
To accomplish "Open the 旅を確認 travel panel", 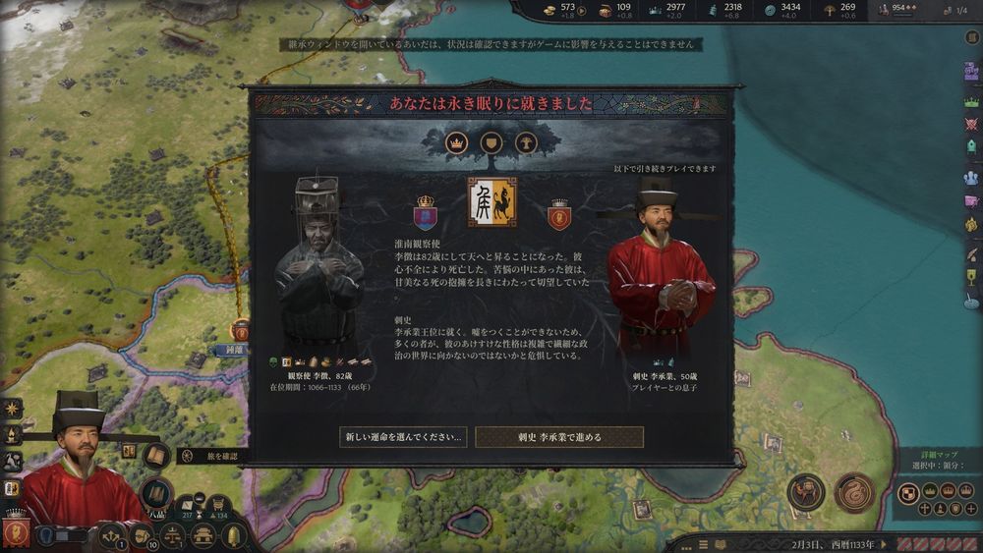I will (x=213, y=456).
